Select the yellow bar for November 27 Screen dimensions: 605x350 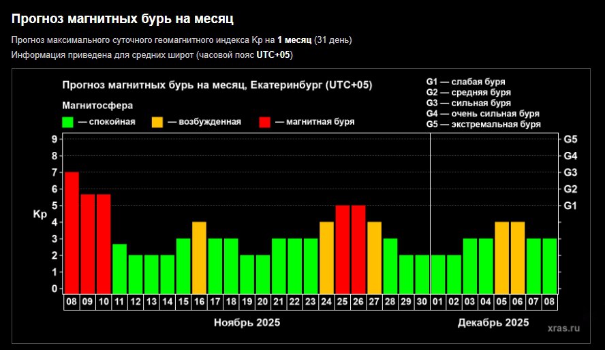374,256
